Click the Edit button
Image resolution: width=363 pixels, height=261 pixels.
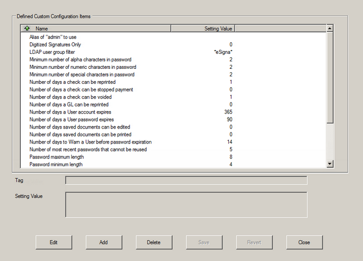point(54,242)
